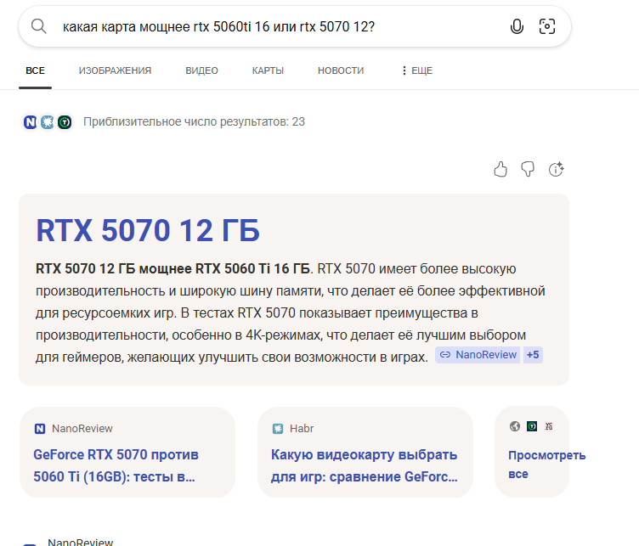
Task: Click NanoReview source icon near results count
Action: pos(30,121)
